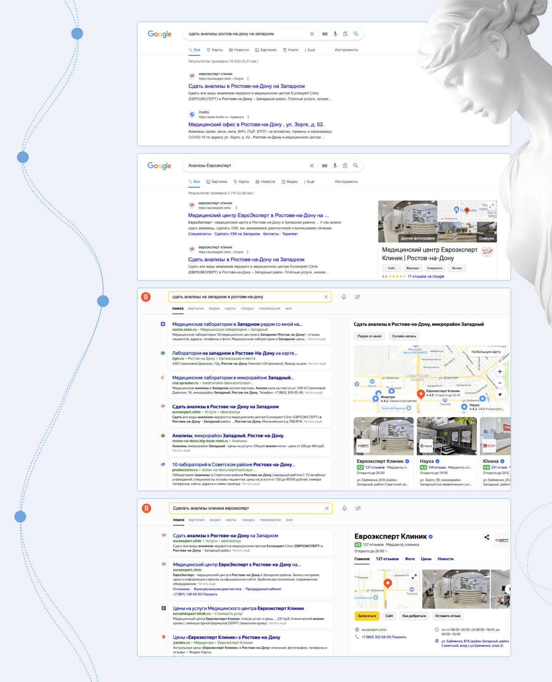Open "Инструменты" in the Google "Анализы Евроэксперт" search
This screenshot has height=682, width=552.
click(346, 181)
